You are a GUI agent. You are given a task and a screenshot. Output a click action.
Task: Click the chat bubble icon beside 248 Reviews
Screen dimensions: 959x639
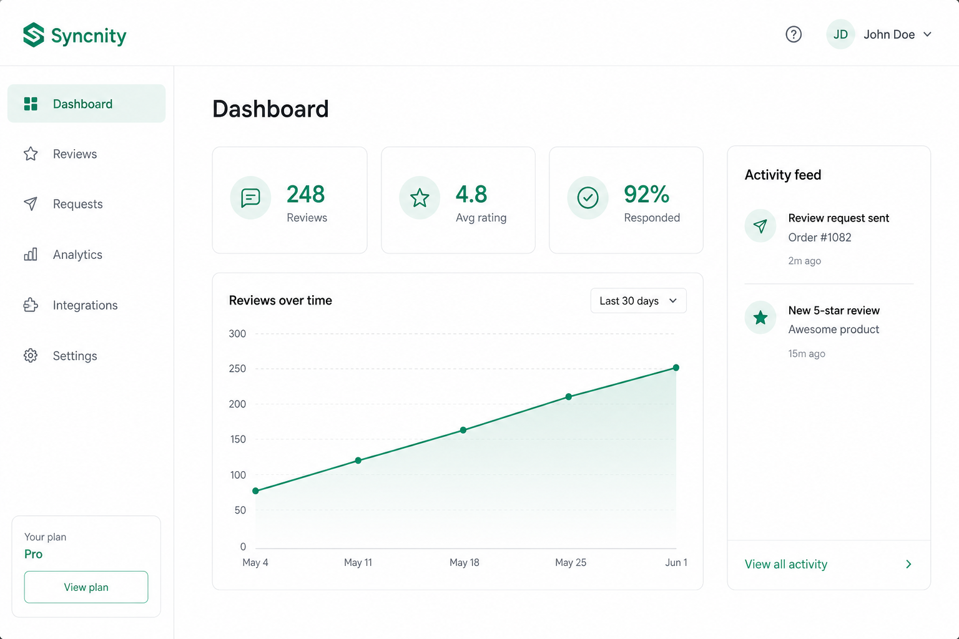pyautogui.click(x=250, y=198)
